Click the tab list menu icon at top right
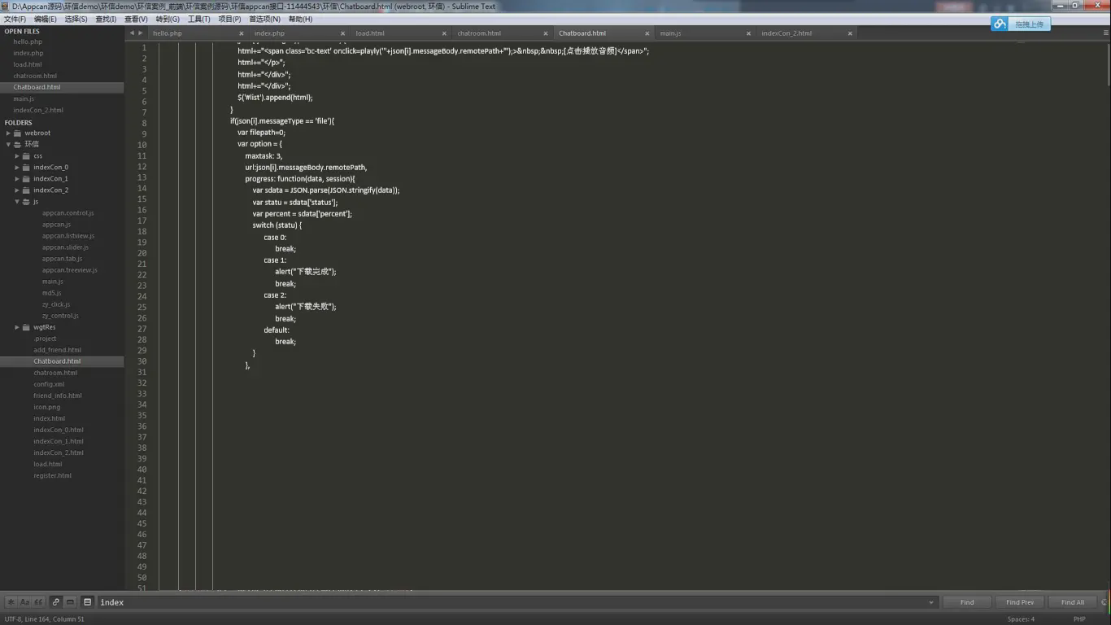The image size is (1111, 625). [1105, 33]
